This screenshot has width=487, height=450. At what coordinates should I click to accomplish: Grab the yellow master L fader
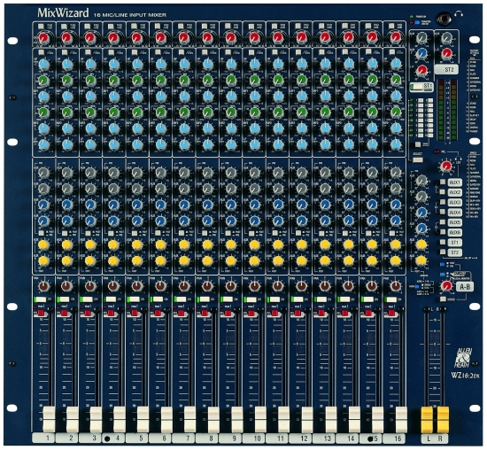427,420
